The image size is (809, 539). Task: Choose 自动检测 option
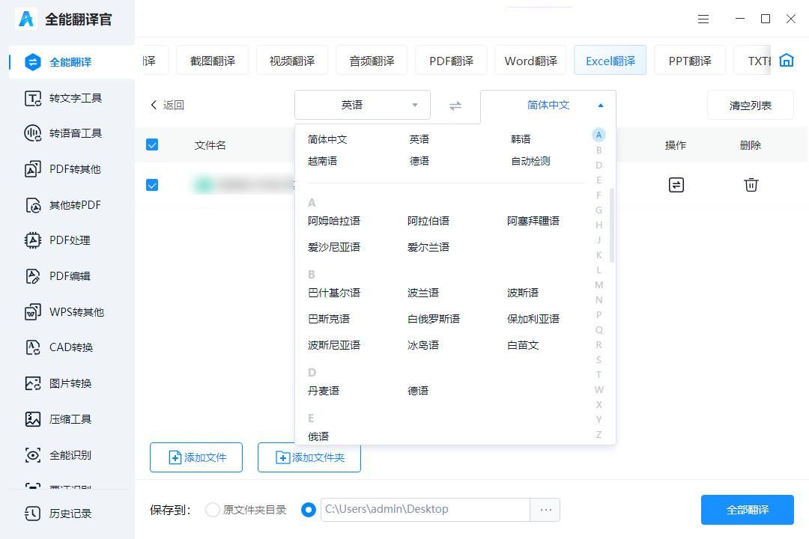pyautogui.click(x=530, y=161)
